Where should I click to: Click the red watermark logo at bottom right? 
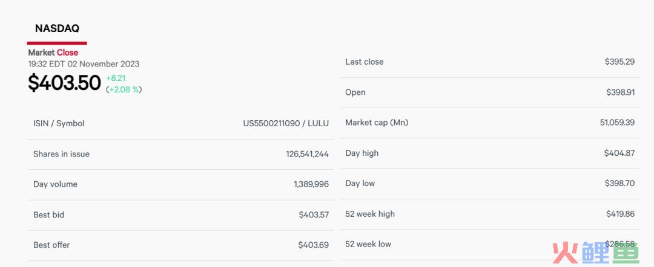point(596,252)
